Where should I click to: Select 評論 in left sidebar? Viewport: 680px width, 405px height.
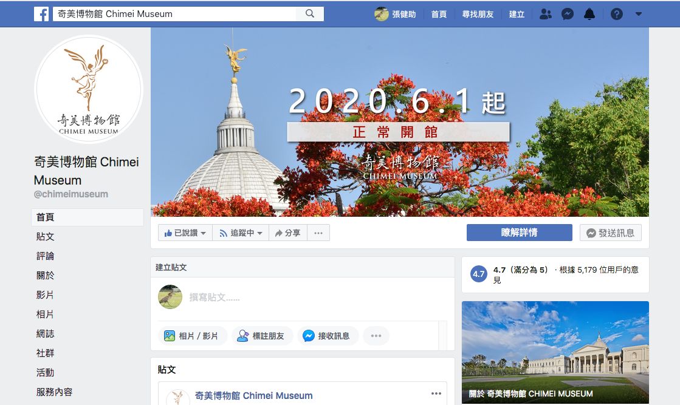pos(45,256)
